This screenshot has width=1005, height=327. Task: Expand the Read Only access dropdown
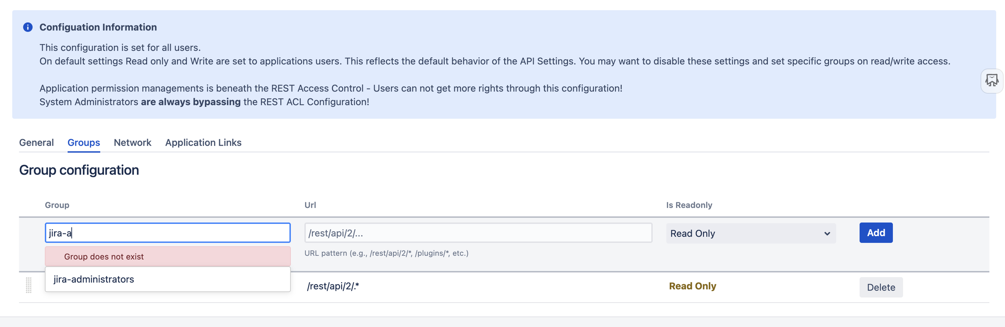click(x=750, y=233)
